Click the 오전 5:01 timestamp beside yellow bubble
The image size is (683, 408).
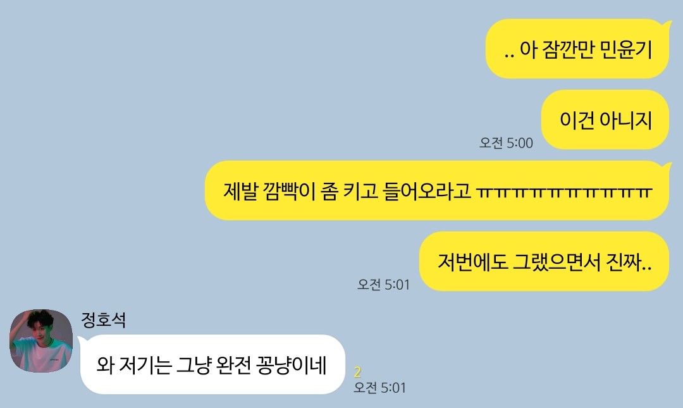(384, 285)
